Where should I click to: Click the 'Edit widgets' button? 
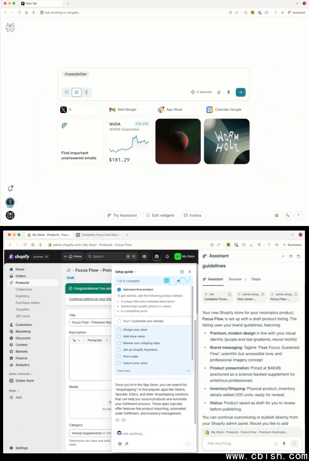click(161, 216)
